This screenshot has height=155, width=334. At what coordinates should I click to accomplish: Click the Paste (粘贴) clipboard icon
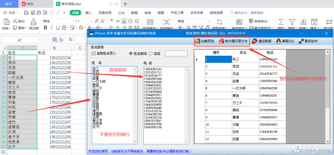6,22
